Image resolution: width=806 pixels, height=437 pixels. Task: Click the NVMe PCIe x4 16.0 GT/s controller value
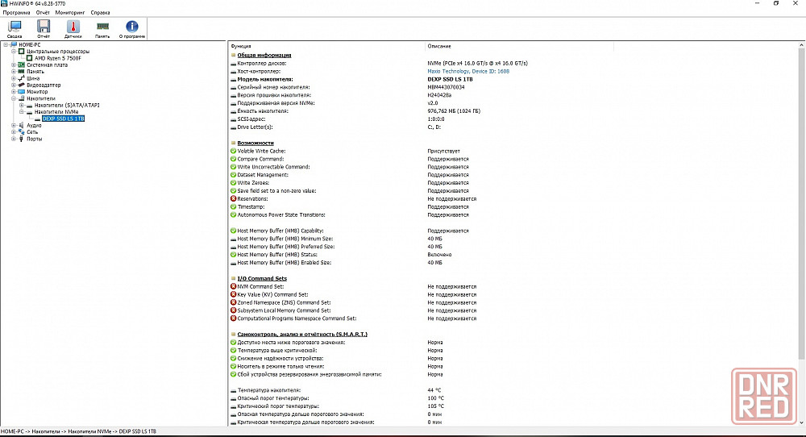tap(477, 63)
